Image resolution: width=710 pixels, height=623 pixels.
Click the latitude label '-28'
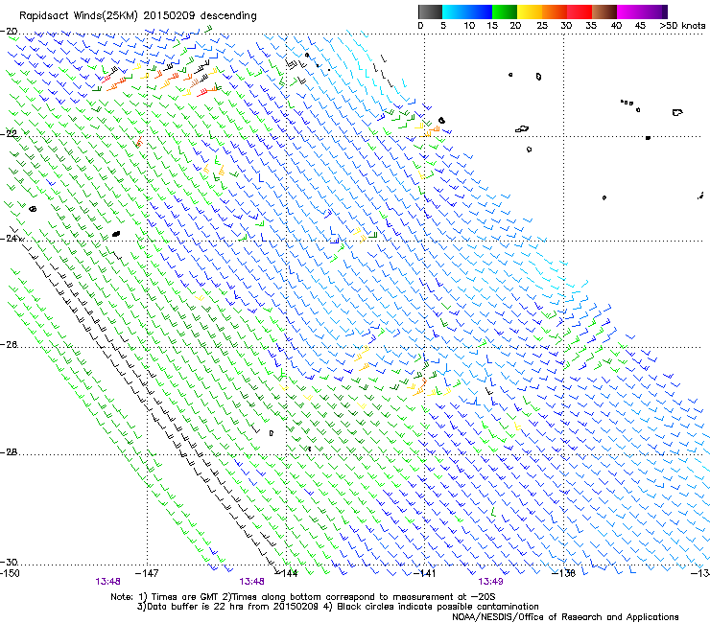(10, 452)
